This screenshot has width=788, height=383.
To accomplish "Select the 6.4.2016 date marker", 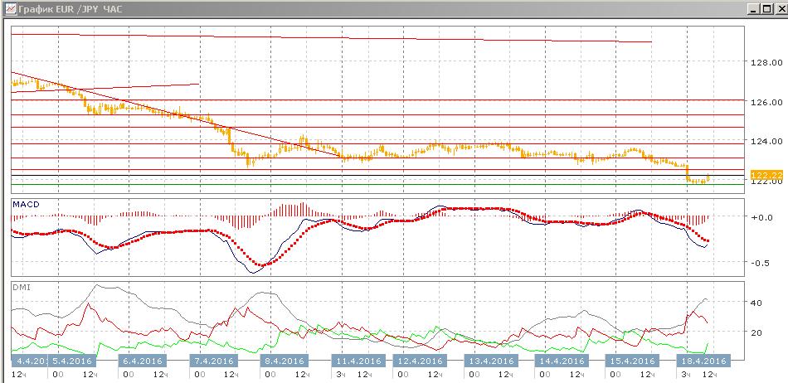I will click(x=143, y=361).
